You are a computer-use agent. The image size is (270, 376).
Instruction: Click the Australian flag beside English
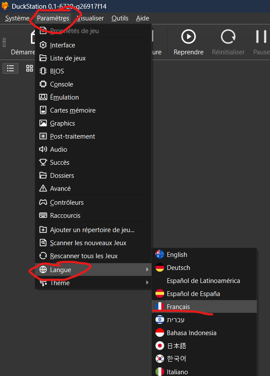[x=160, y=254]
